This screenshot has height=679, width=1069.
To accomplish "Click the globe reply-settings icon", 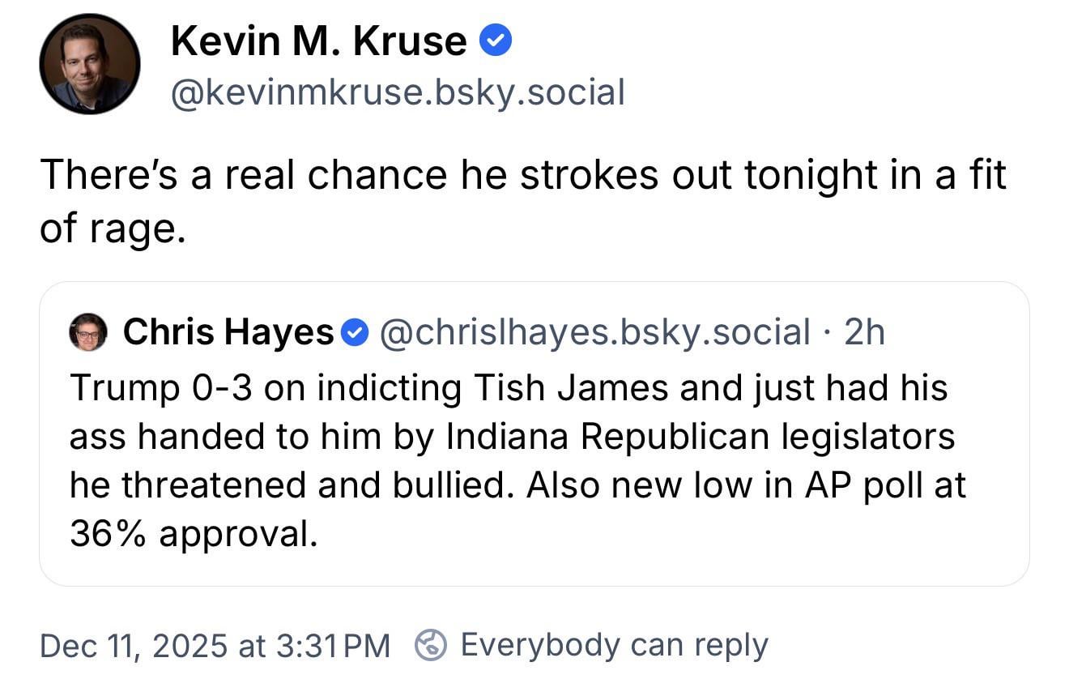I will point(431,646).
